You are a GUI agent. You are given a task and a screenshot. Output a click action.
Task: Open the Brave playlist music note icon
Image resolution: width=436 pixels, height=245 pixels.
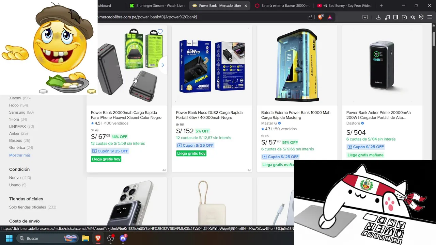click(387, 17)
